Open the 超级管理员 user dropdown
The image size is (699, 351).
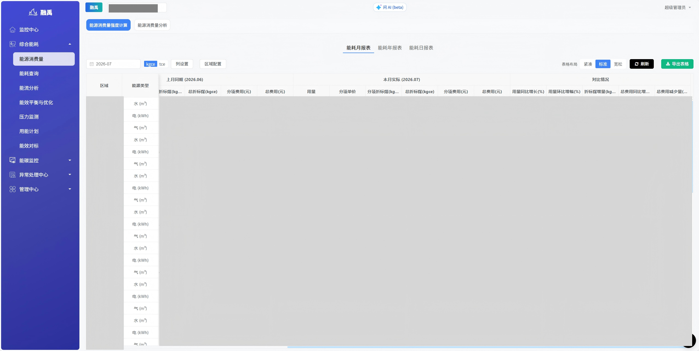[678, 7]
